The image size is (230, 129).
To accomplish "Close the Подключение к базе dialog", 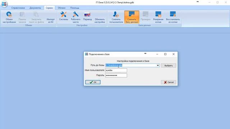I will pyautogui.click(x=173, y=54).
